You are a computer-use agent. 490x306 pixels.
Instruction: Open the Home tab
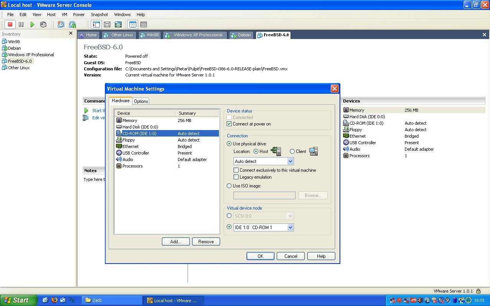[x=88, y=35]
